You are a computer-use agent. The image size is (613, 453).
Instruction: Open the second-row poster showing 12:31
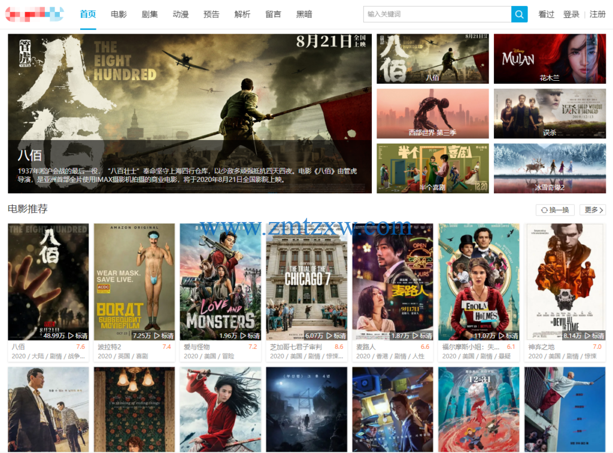[479, 409]
